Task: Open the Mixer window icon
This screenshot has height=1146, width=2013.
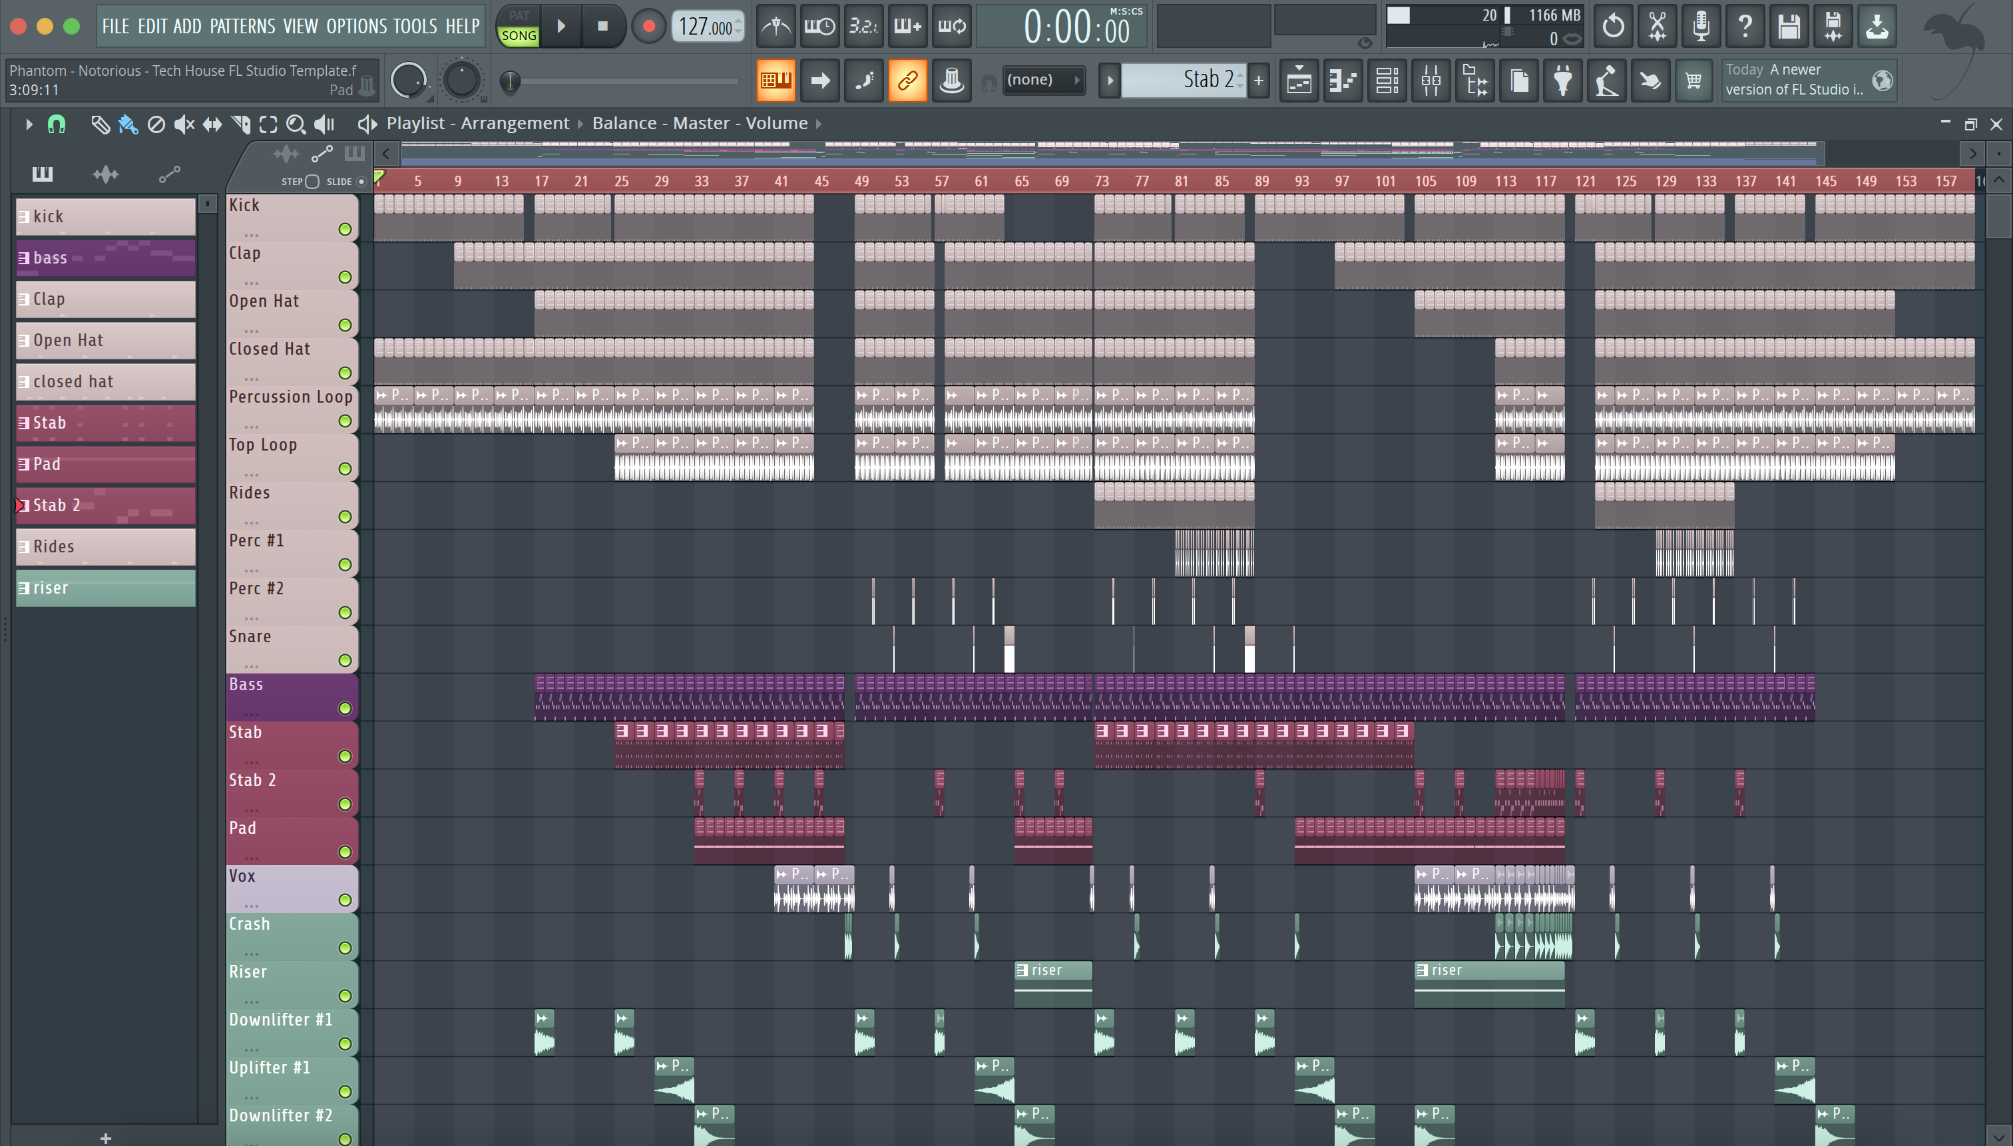Action: tap(1431, 81)
